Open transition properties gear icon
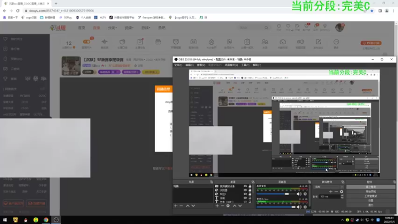Image resolution: width=398 pixels, height=224 pixels. [342, 192]
